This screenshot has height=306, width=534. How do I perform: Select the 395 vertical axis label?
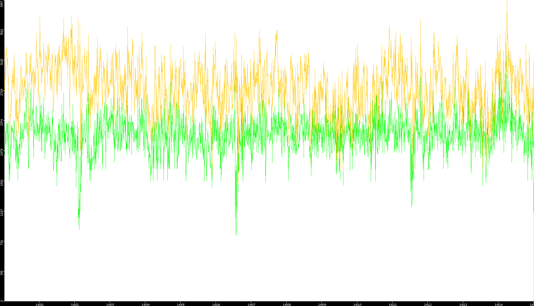click(2, 272)
